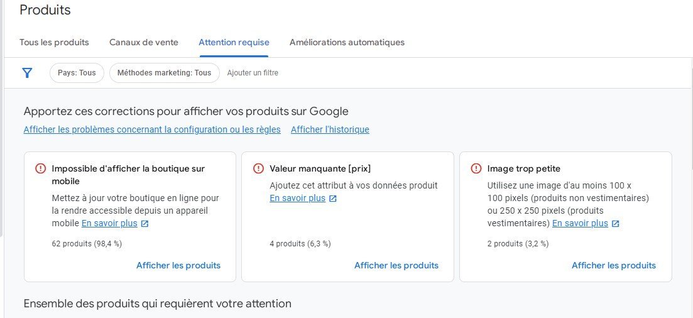The height and width of the screenshot is (318, 693).
Task: Open the Méthodes marketing: Tous filter chip
Action: (165, 73)
